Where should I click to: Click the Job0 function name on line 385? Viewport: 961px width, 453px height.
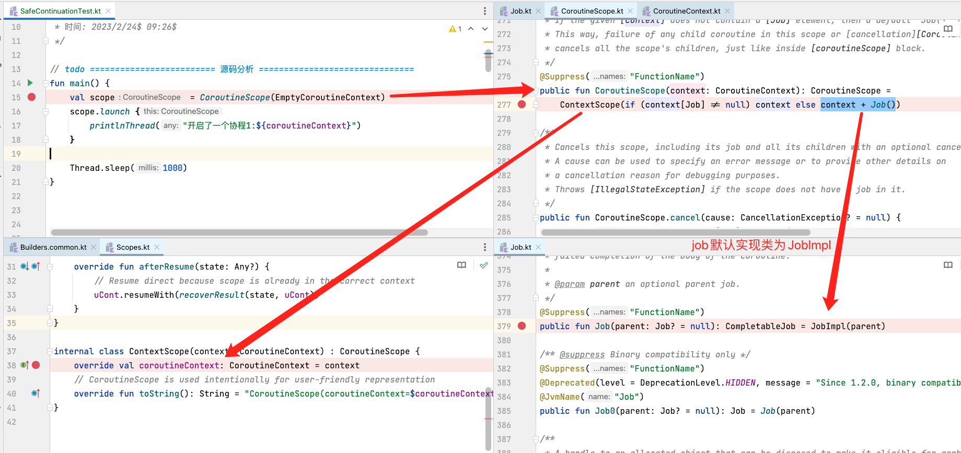[x=605, y=411]
